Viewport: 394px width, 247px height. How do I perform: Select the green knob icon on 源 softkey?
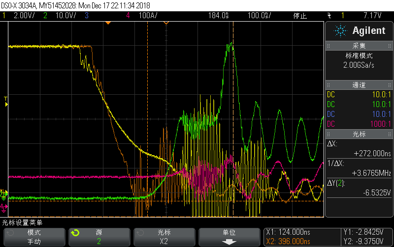pos(75,233)
